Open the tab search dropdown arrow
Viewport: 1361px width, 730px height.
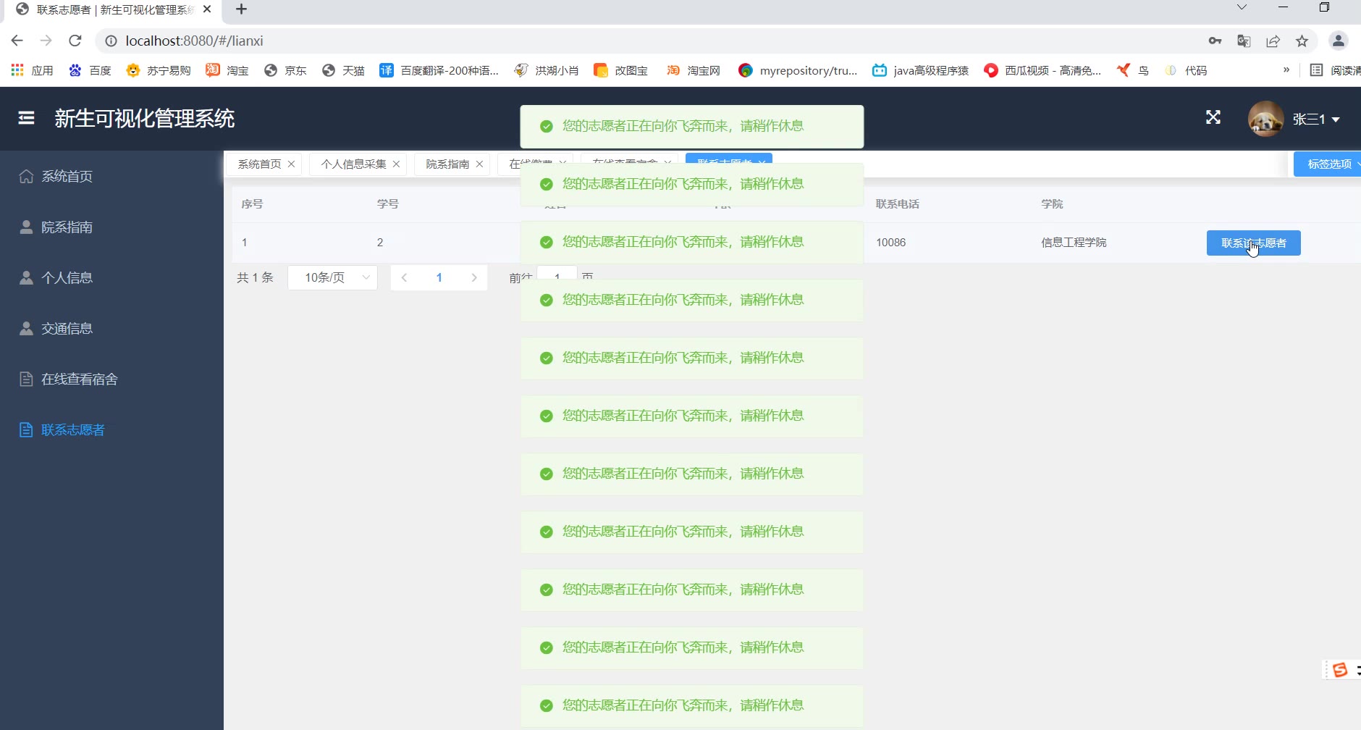point(1242,7)
